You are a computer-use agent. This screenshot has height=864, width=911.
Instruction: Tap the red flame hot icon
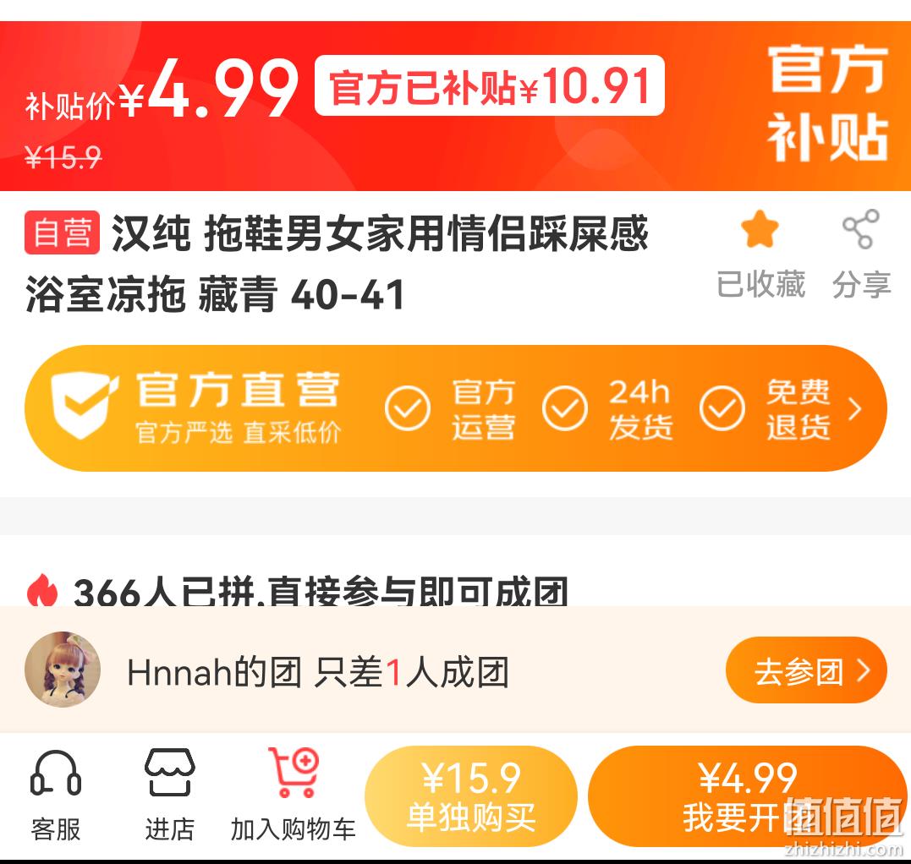click(42, 589)
